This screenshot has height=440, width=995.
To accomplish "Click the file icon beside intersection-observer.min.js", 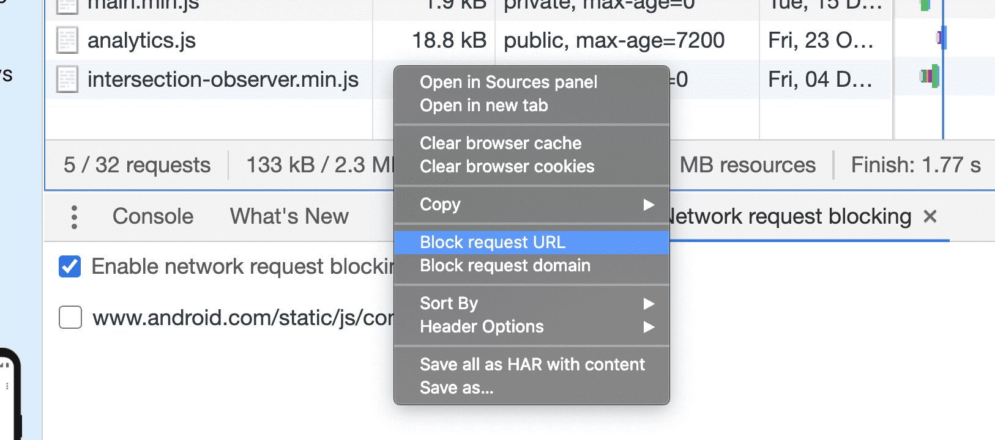I will pos(67,79).
